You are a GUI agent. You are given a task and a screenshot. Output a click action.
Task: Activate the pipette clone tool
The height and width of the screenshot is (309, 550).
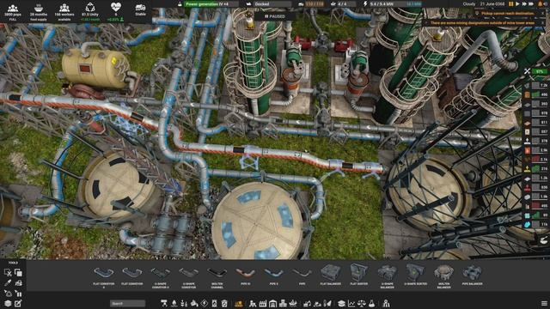(8, 282)
